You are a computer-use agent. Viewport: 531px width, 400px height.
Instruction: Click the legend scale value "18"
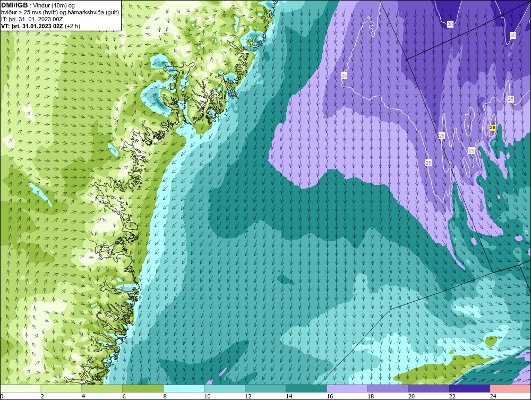click(371, 396)
